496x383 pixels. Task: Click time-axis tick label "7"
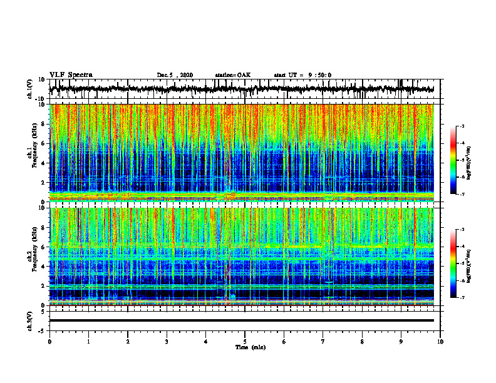[x=323, y=342]
